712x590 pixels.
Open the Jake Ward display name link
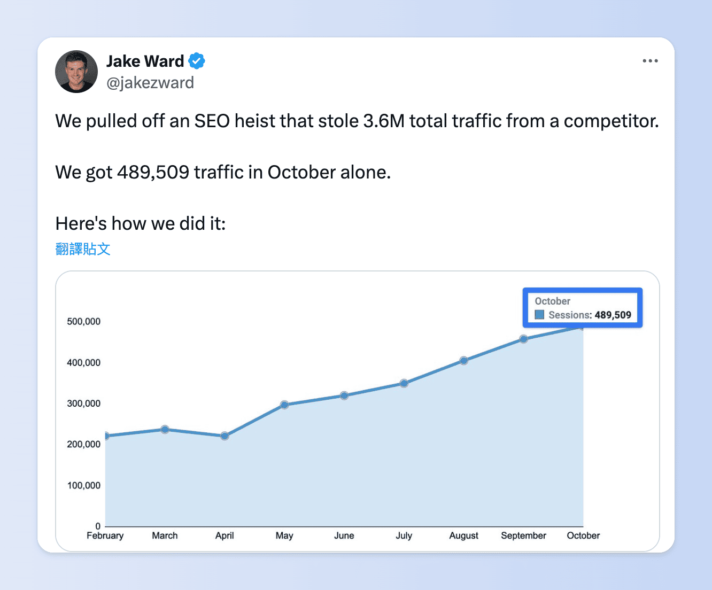point(145,61)
